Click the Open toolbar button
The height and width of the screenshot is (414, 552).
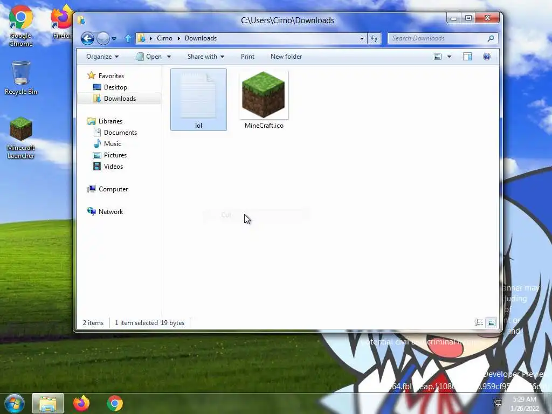[149, 57]
